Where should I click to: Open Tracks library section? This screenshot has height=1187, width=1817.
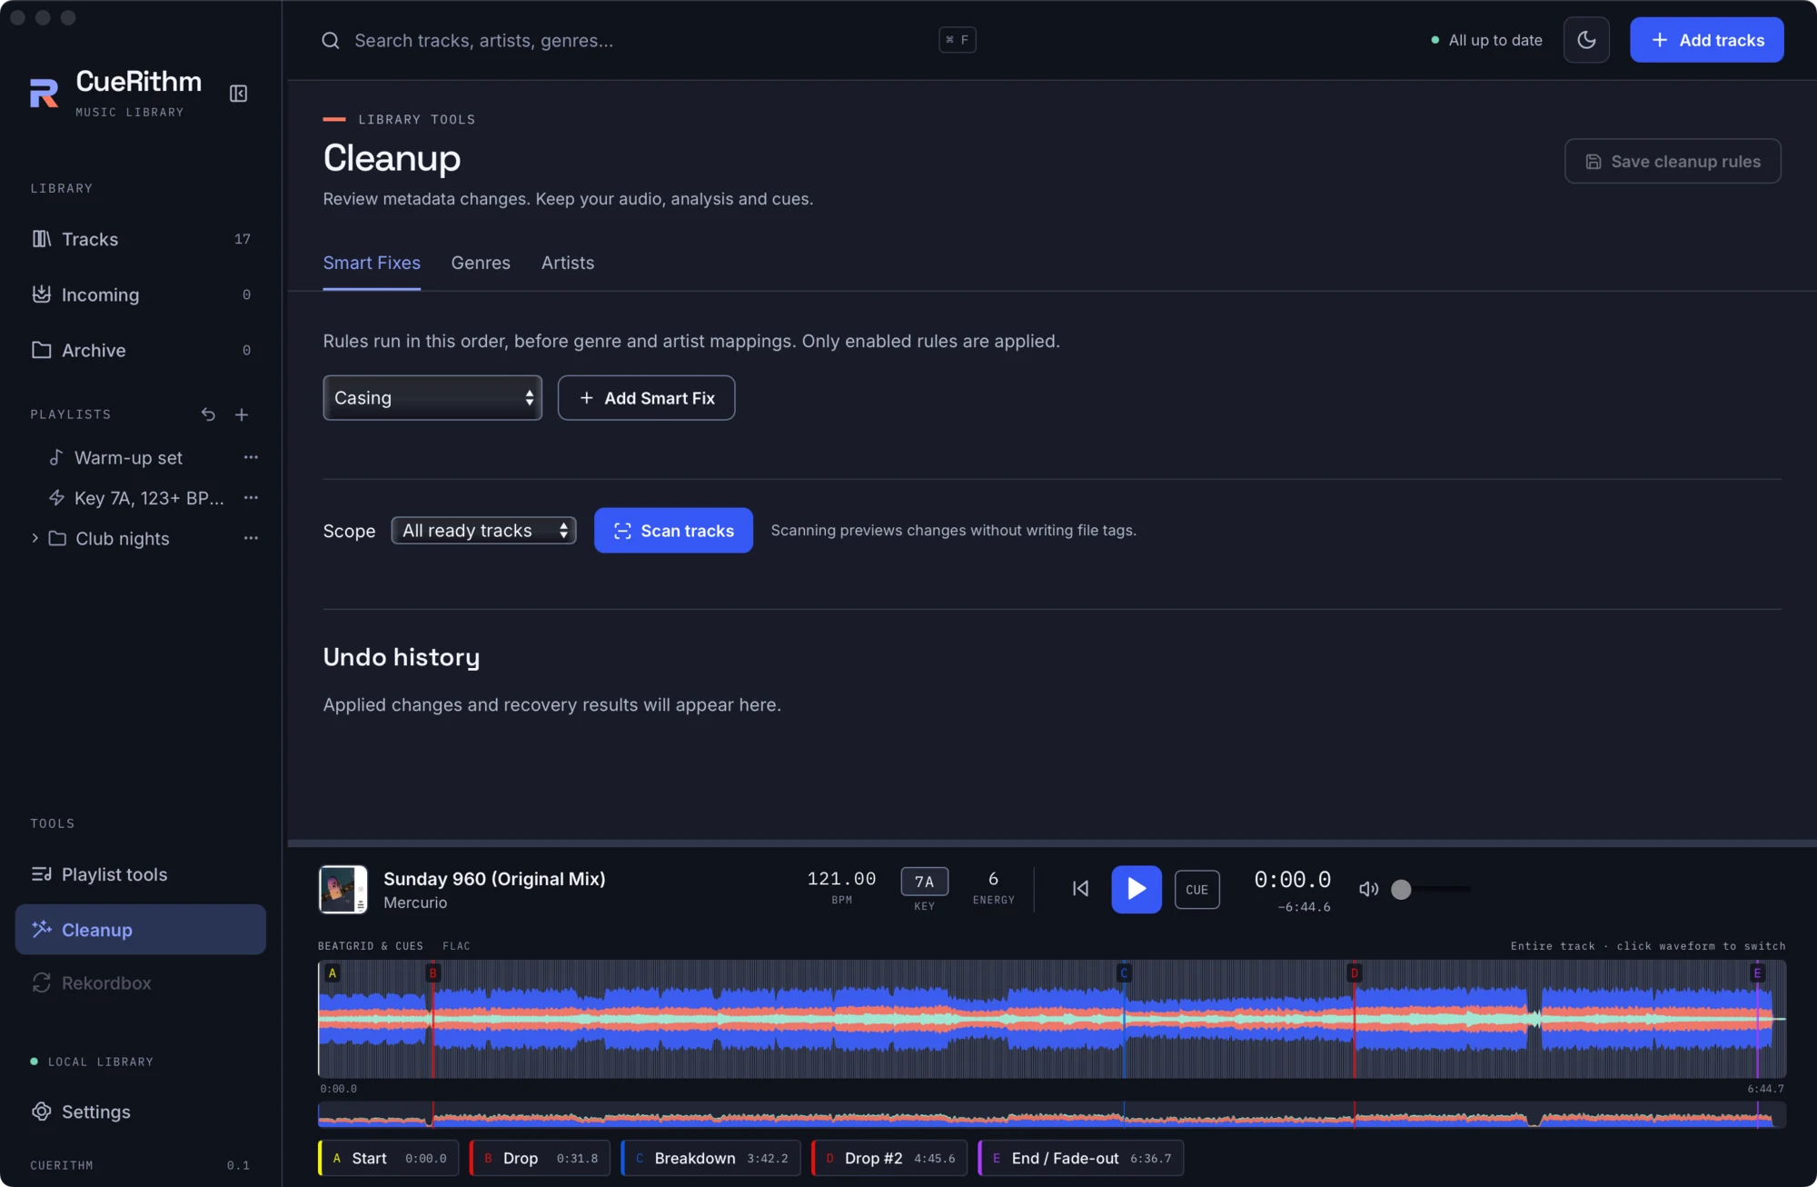[x=141, y=239]
